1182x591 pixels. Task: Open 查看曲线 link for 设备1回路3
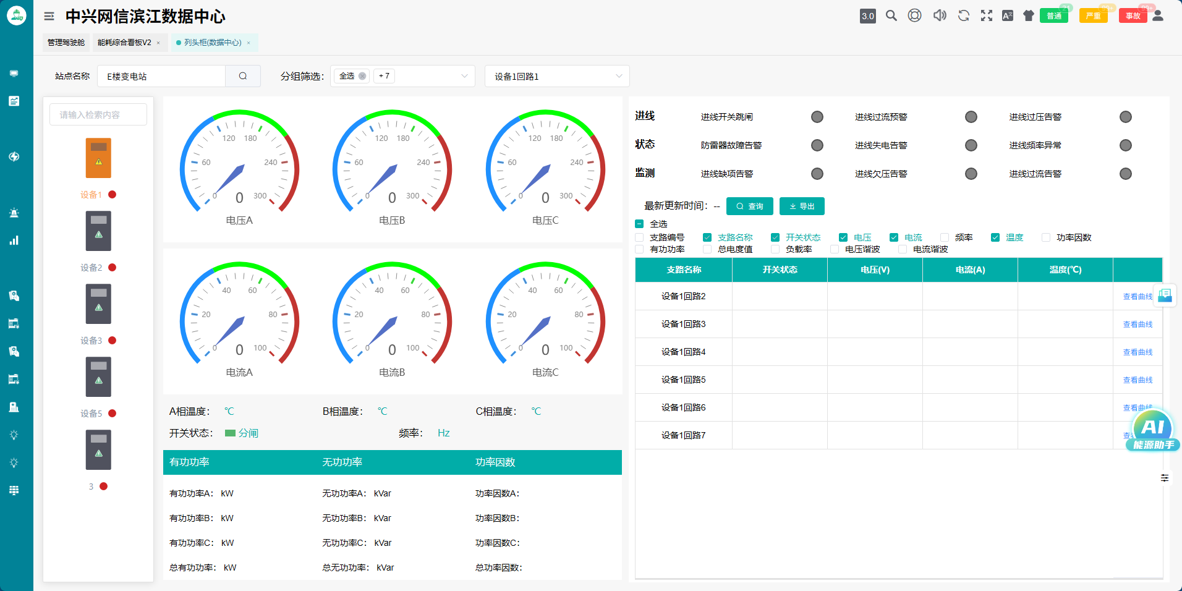[1137, 325]
